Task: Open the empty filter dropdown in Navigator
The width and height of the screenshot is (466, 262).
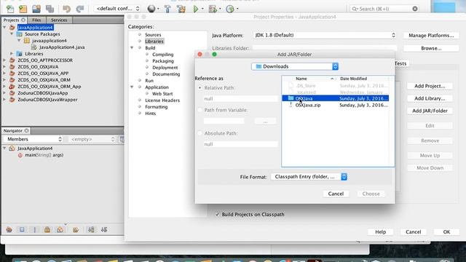Action: (92, 139)
